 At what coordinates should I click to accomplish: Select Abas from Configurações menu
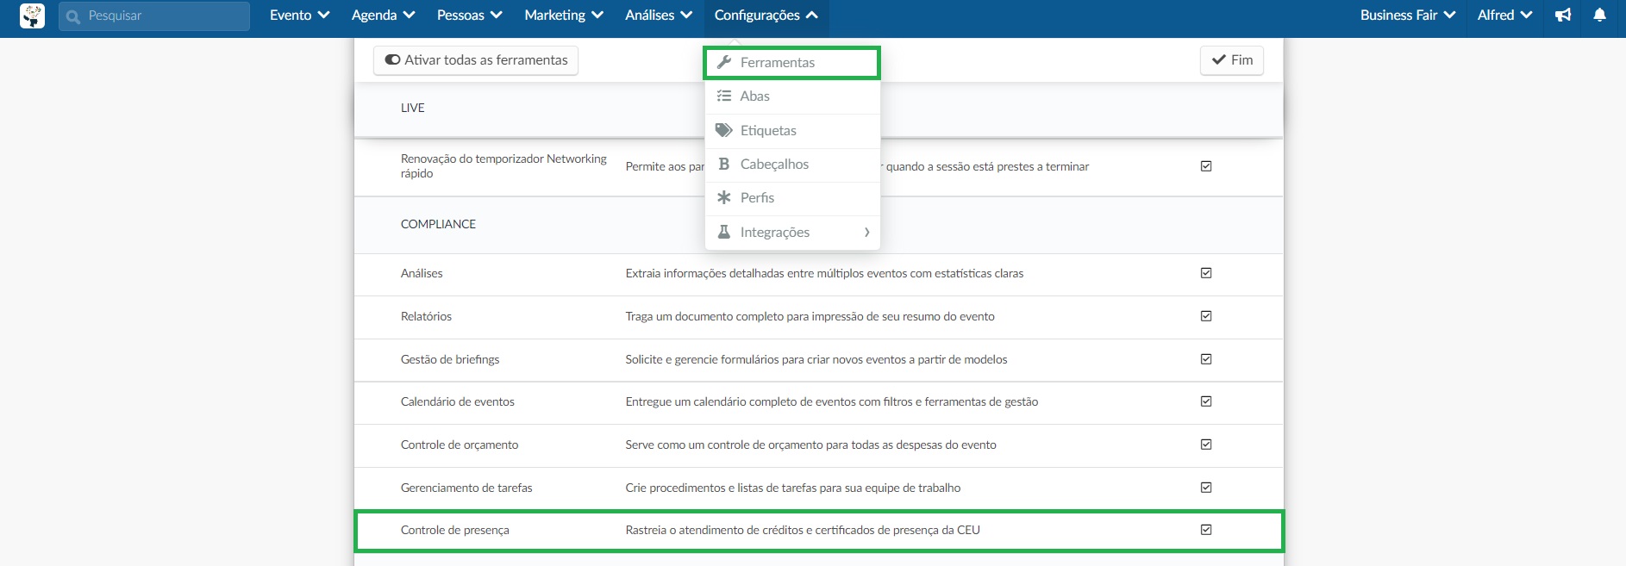[792, 96]
